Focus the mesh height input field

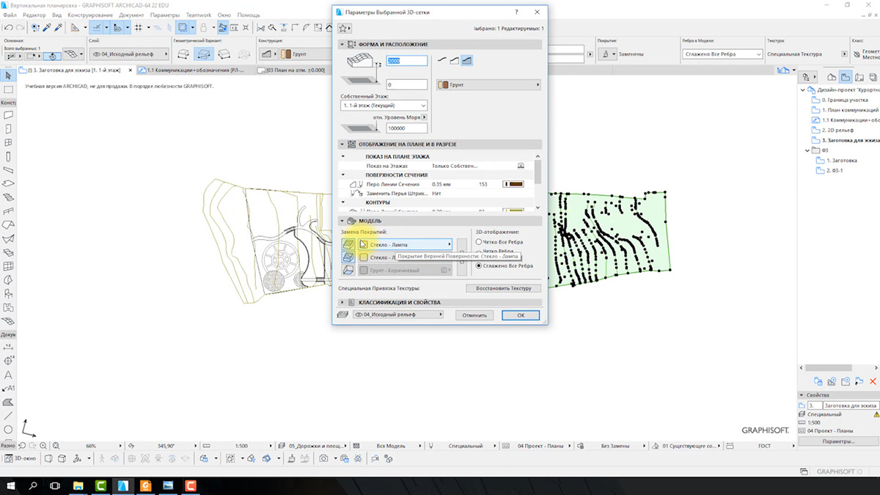click(x=407, y=61)
